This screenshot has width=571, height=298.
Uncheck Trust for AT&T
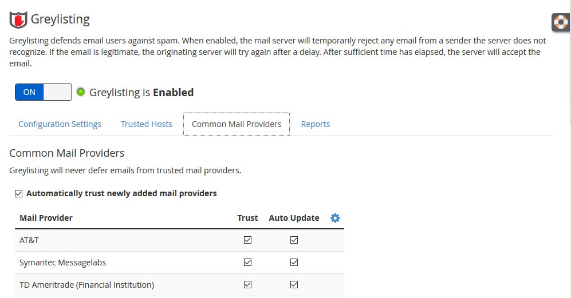click(x=247, y=240)
